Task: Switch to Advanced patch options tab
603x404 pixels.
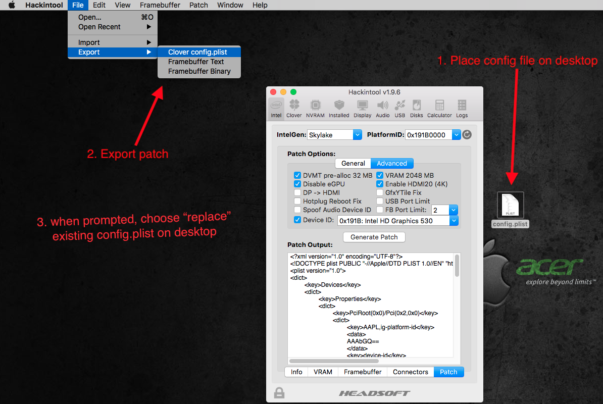Action: pos(392,164)
